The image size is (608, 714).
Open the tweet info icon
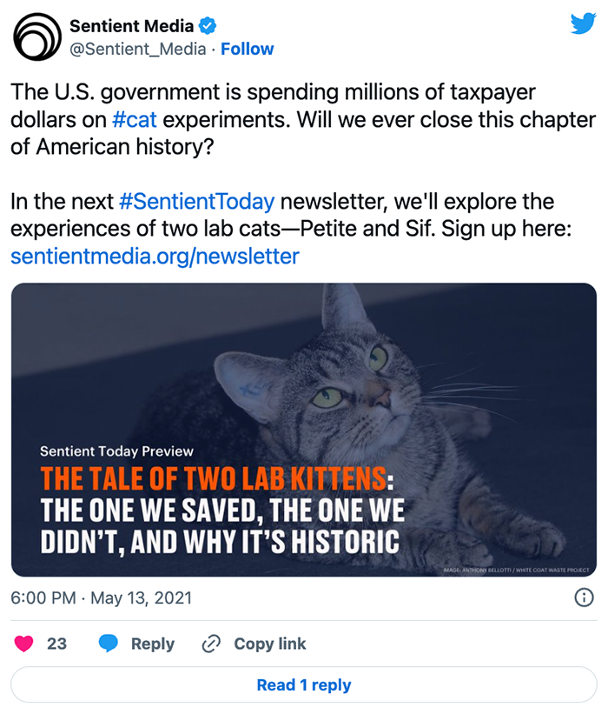[585, 597]
